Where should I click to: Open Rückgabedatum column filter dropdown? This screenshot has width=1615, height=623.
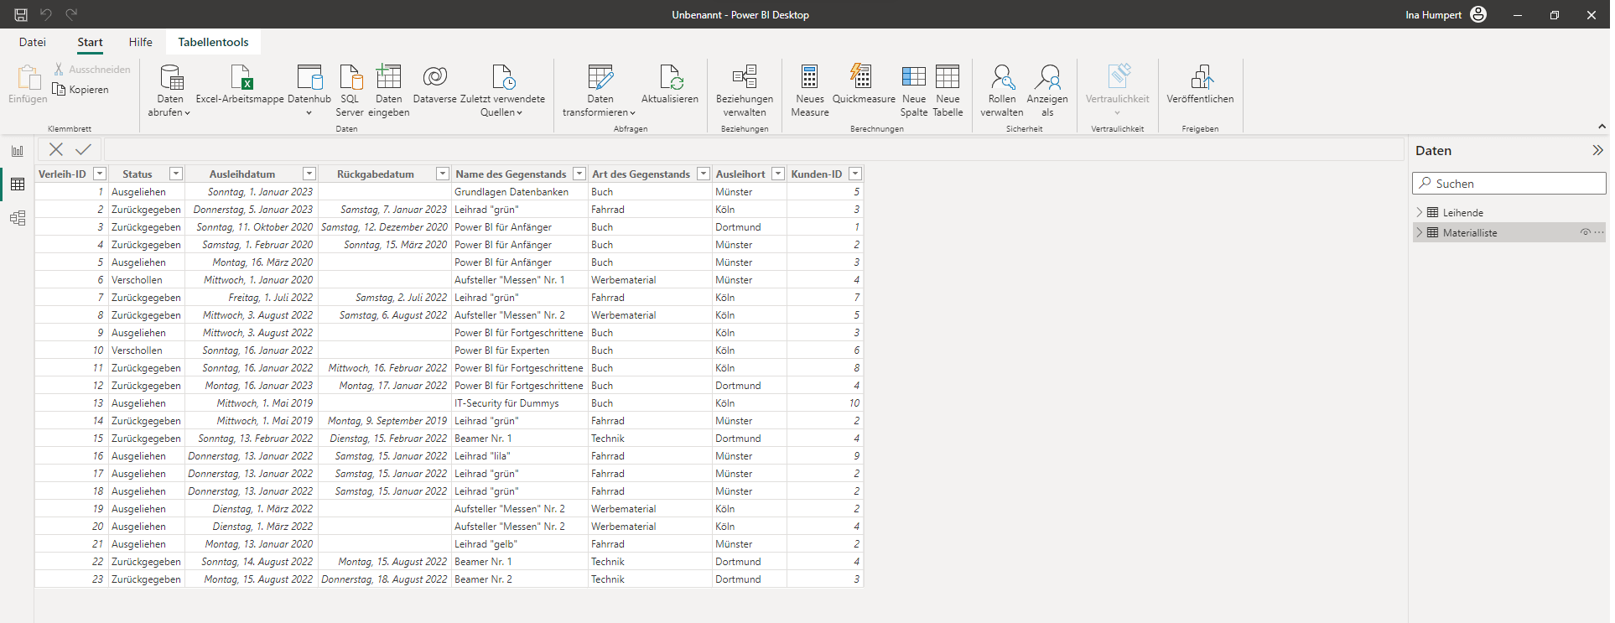[x=443, y=174]
